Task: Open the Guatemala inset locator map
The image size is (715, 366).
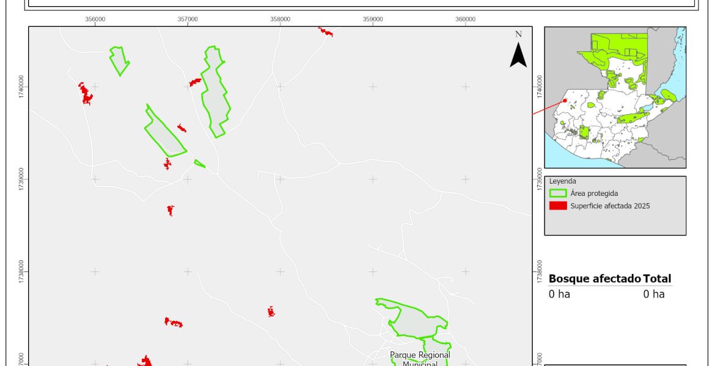Action: 615,98
